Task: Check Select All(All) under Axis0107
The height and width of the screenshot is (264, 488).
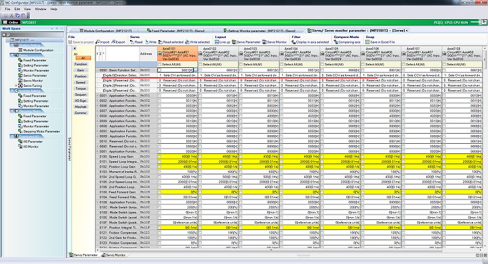Action: click(x=404, y=64)
